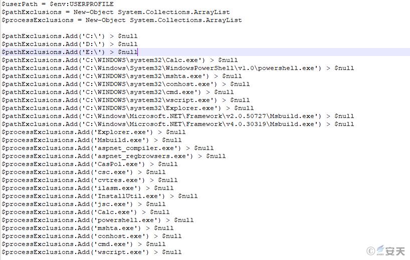The image size is (410, 260).
Task: Click the $processExclusions = New-Object ArrayList line
Action: [122, 20]
